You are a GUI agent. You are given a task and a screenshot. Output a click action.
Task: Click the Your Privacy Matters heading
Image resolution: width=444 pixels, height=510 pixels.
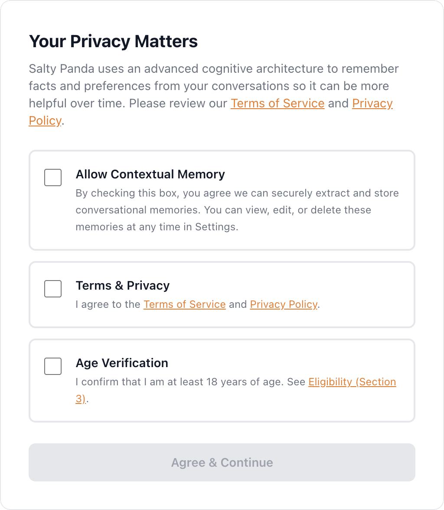(113, 41)
